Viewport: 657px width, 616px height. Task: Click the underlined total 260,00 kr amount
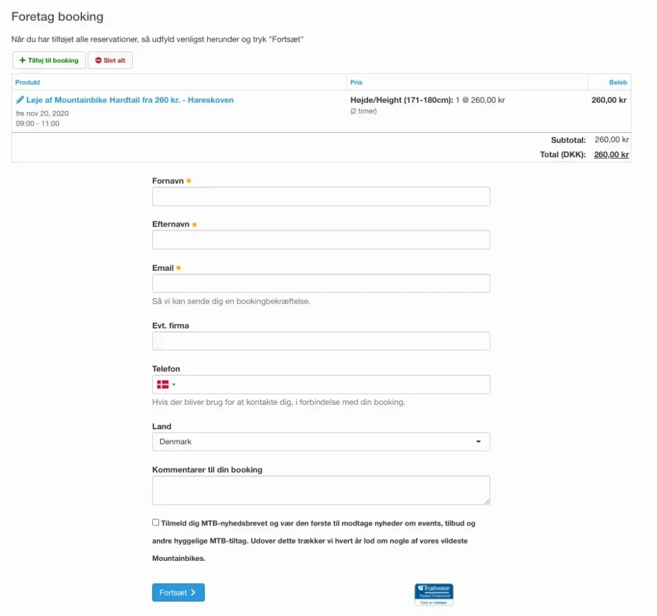[611, 155]
